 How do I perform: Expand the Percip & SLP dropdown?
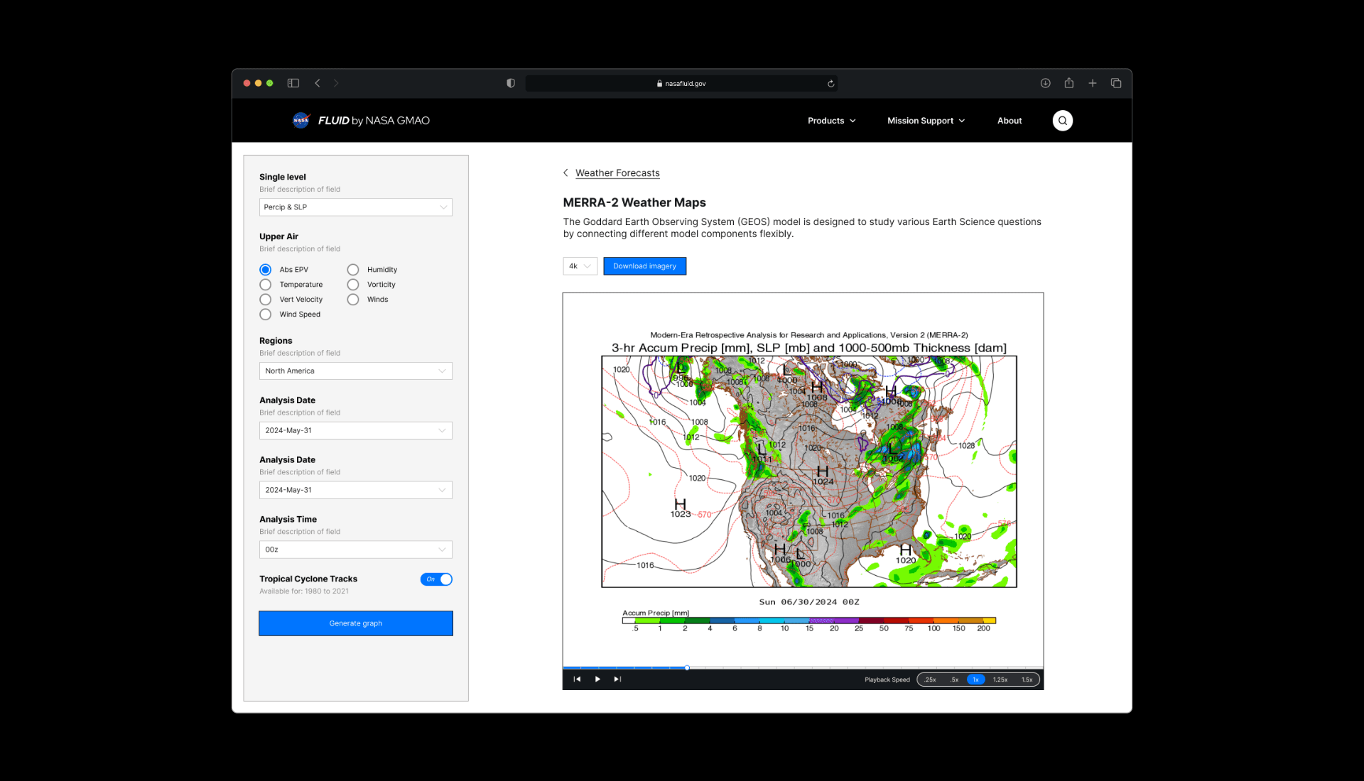[x=355, y=207]
